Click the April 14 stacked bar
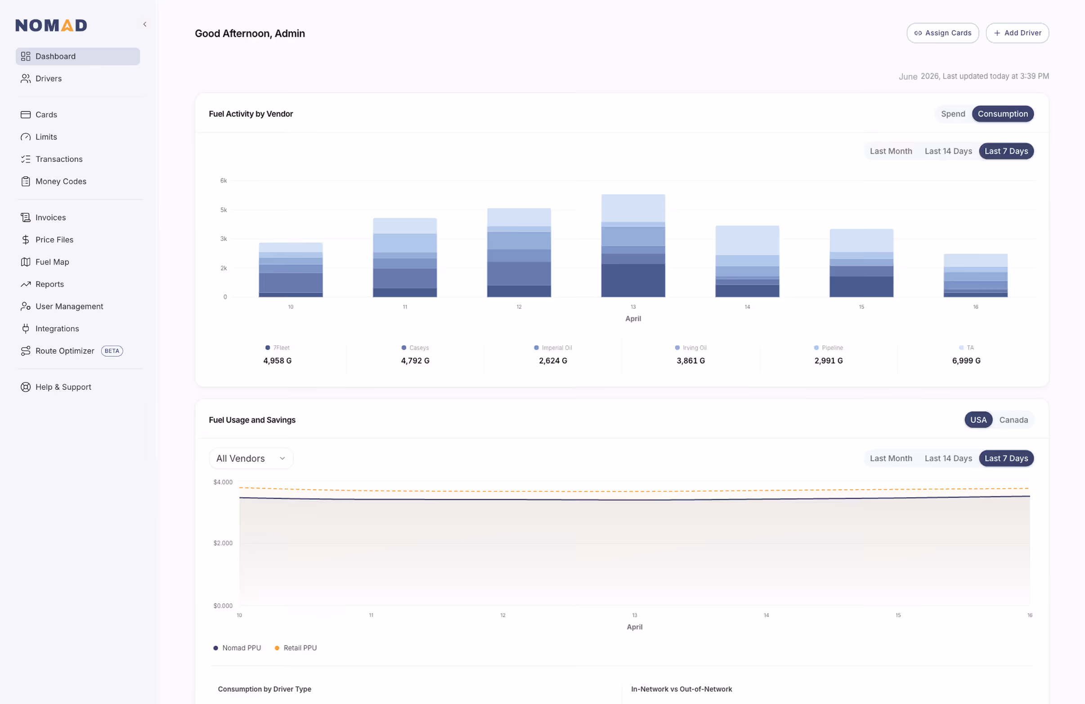This screenshot has height=704, width=1085. 747,262
